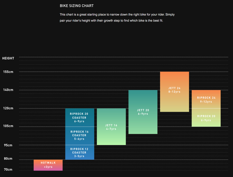Click the BIKE SIZING CHART heading
The height and width of the screenshot is (177, 233).
click(x=77, y=6)
